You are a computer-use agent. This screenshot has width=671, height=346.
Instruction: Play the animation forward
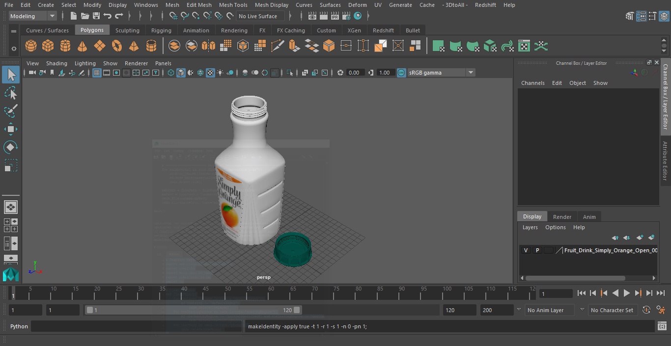627,293
